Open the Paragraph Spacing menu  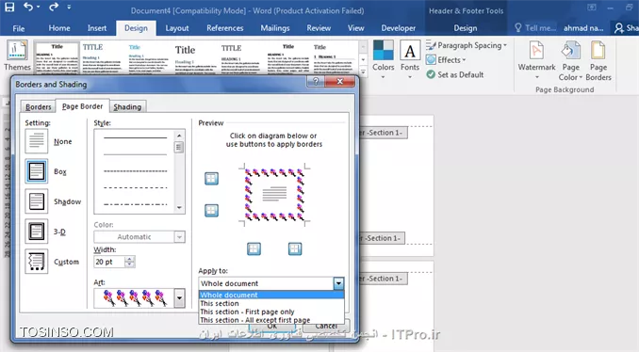point(467,45)
